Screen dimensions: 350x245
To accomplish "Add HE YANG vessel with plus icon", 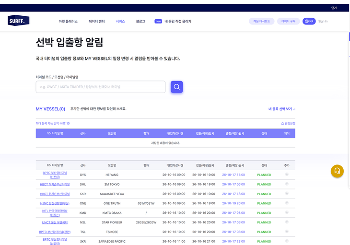I will pos(287,174).
